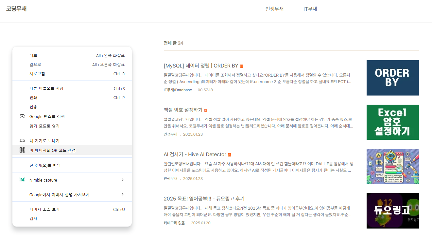Choose Google 렌즈로 검색 menu entry

(72, 116)
